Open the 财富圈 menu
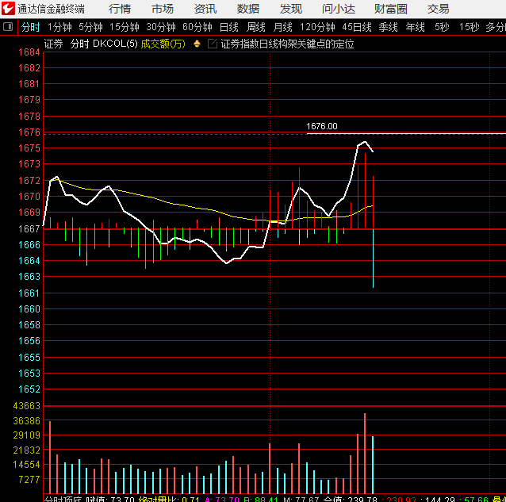The image size is (506, 502). click(x=391, y=9)
